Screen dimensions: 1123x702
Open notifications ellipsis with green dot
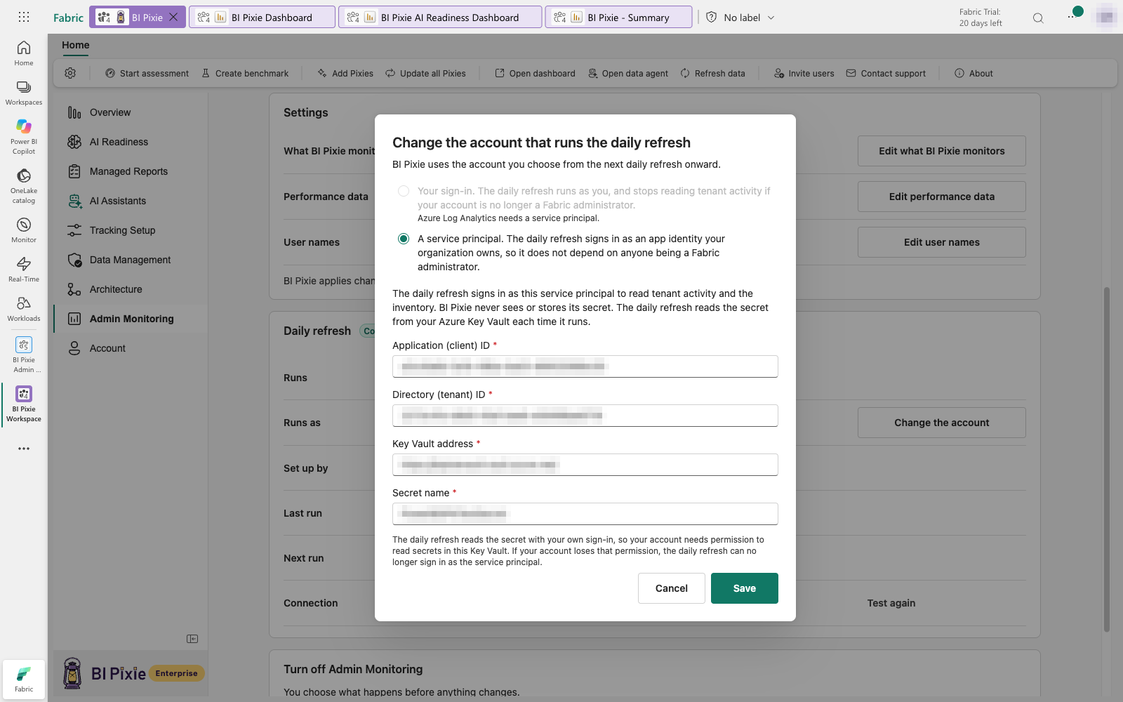point(1075,14)
